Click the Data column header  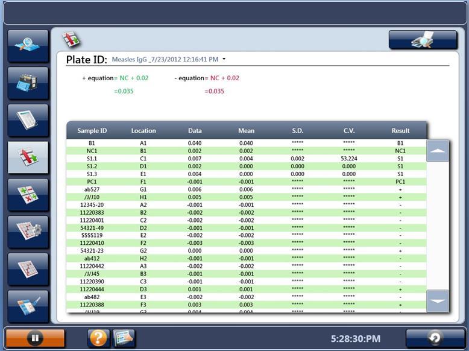coord(195,131)
